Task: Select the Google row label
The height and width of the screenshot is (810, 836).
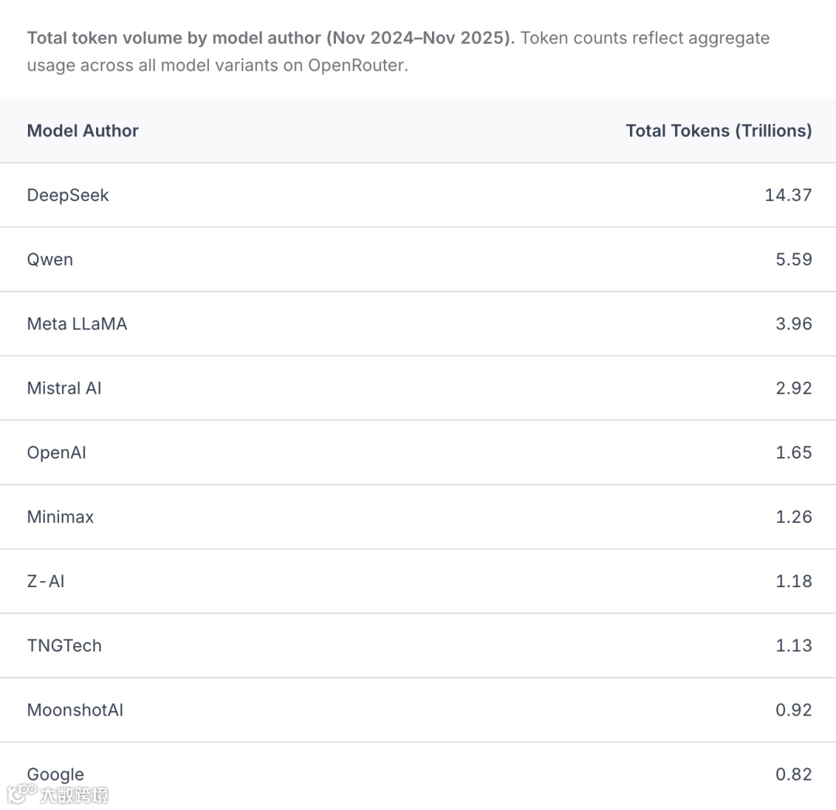Action: pyautogui.click(x=56, y=774)
